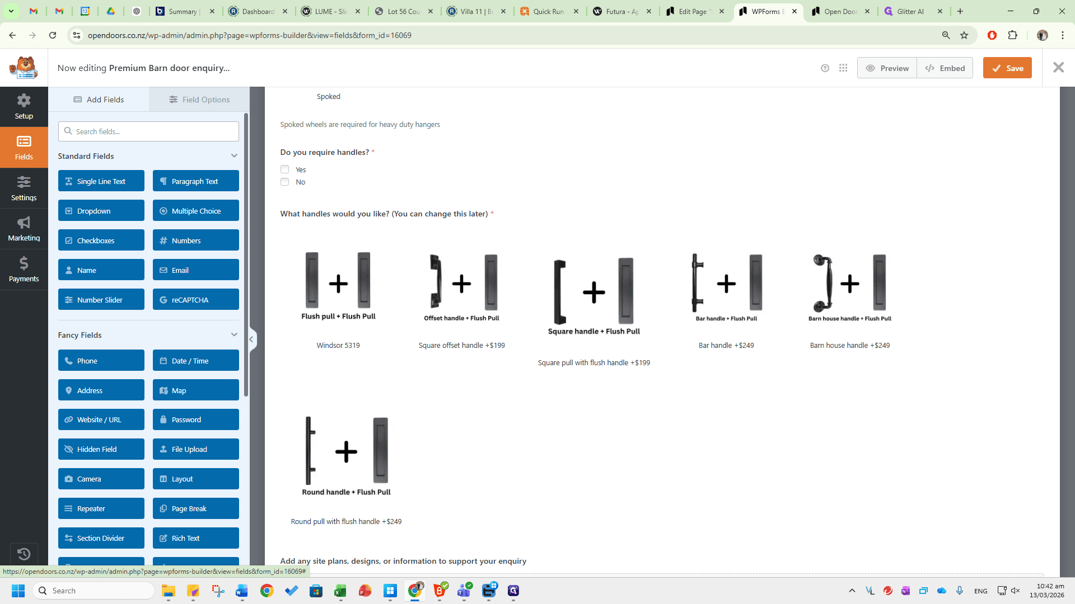Open the revisions history icon
Viewport: 1075px width, 604px height.
(24, 554)
